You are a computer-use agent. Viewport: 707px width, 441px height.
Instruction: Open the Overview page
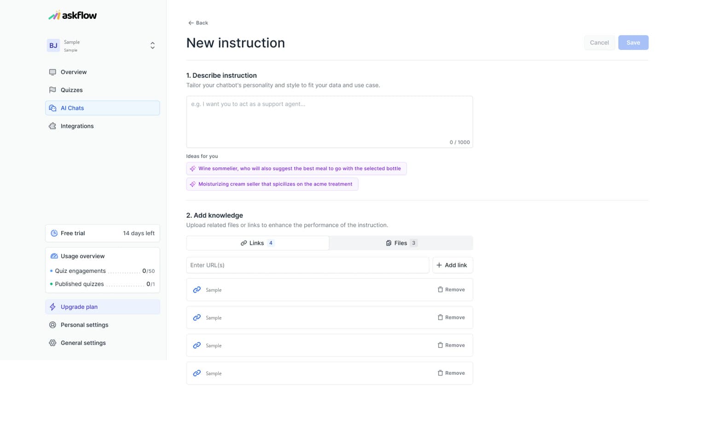coord(103,72)
